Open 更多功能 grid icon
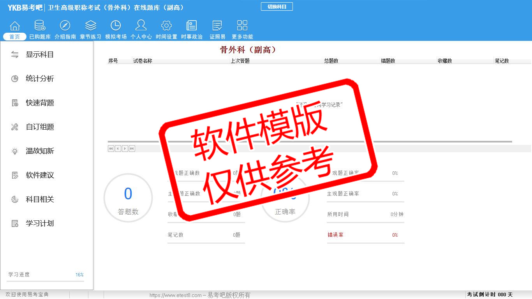 point(242,26)
